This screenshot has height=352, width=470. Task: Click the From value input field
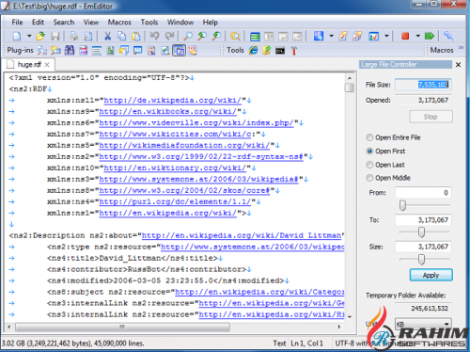[x=423, y=193]
